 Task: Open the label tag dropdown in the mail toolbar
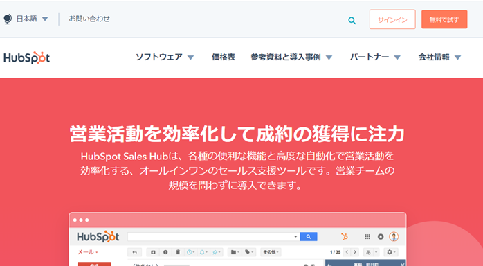click(x=249, y=252)
